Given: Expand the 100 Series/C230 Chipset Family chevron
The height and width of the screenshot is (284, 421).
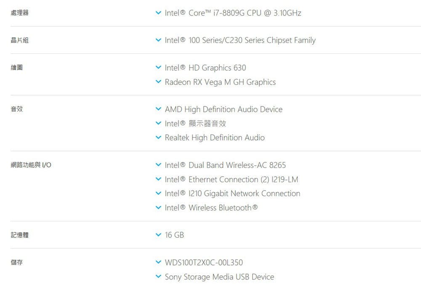Looking at the screenshot, I should pos(158,40).
